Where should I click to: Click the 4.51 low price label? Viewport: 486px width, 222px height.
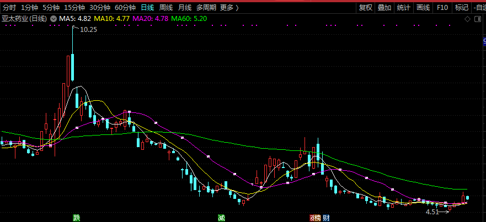click(x=432, y=212)
